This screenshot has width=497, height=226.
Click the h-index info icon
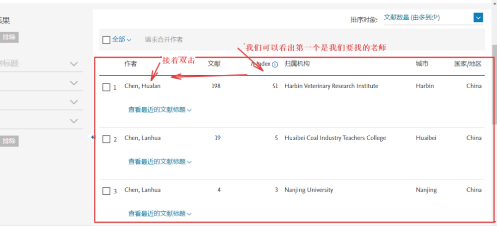coord(275,64)
